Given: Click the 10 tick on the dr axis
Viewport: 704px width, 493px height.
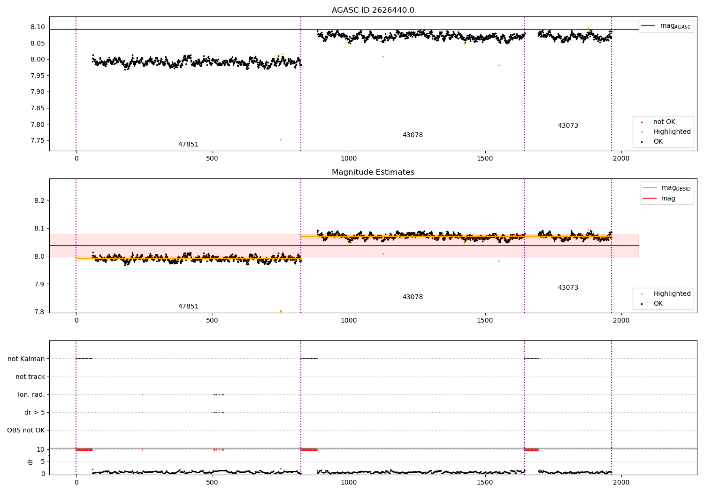Looking at the screenshot, I should coord(41,450).
